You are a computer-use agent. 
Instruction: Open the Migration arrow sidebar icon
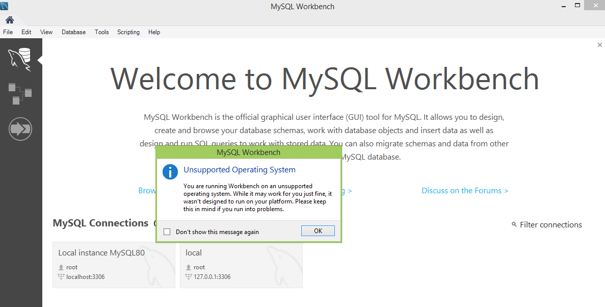click(x=20, y=129)
